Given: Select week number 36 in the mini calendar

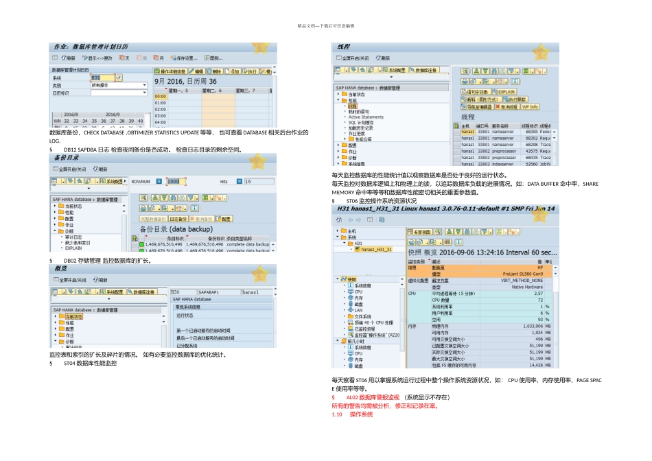Looking at the screenshot, I should point(104,121).
